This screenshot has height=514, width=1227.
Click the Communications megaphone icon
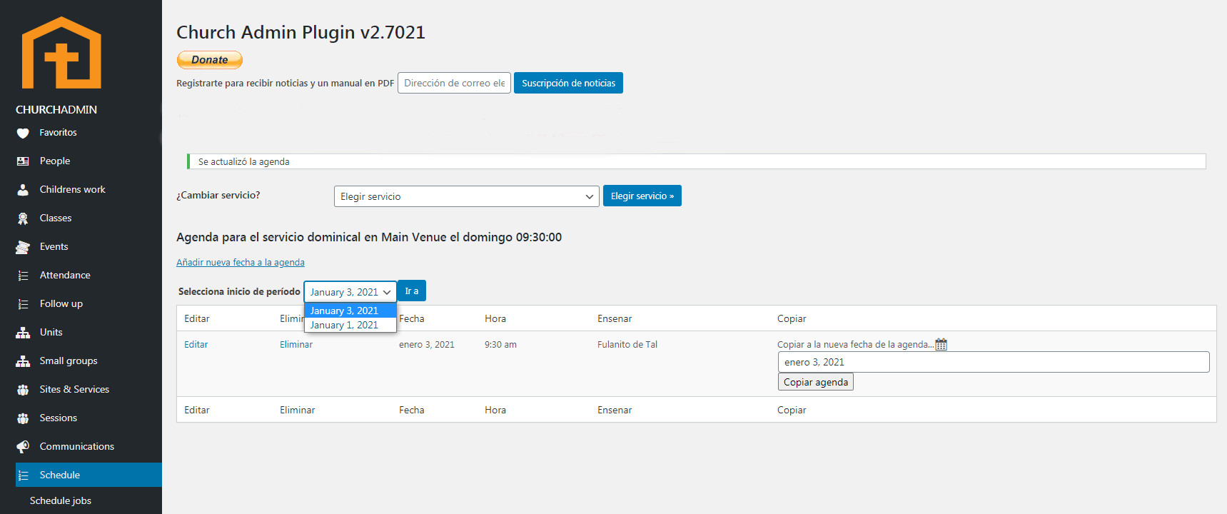(23, 447)
